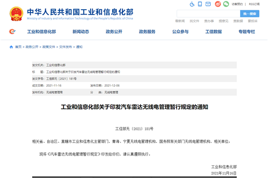Image resolution: width=268 pixels, height=178 pixels.
Task: Click the ministry title 中华人民共和国工业和信息化部
Action: pos(80,12)
